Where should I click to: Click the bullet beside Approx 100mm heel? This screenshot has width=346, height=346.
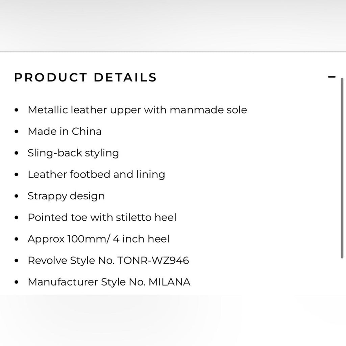coord(16,239)
